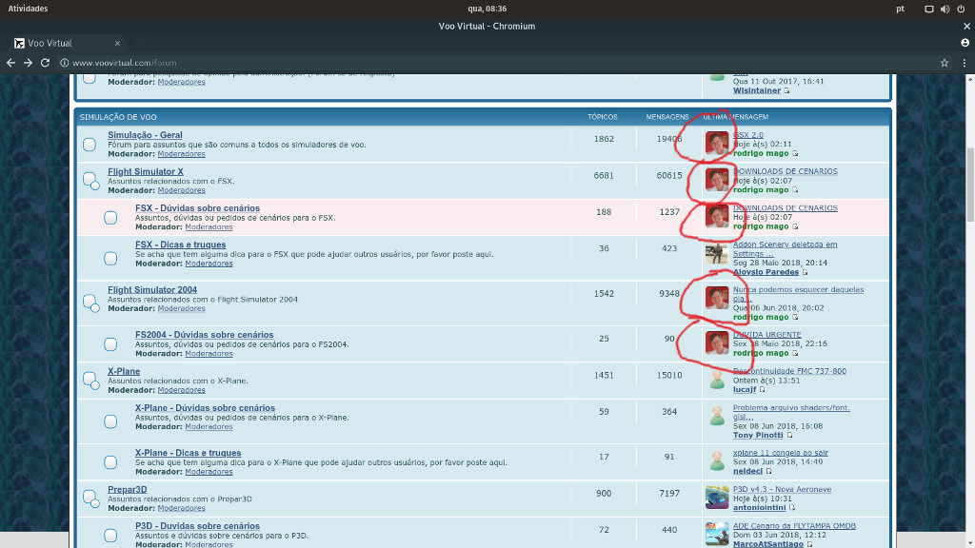The height and width of the screenshot is (548, 975).
Task: Open Moderadores link under Simulação - Geral
Action: pos(181,153)
